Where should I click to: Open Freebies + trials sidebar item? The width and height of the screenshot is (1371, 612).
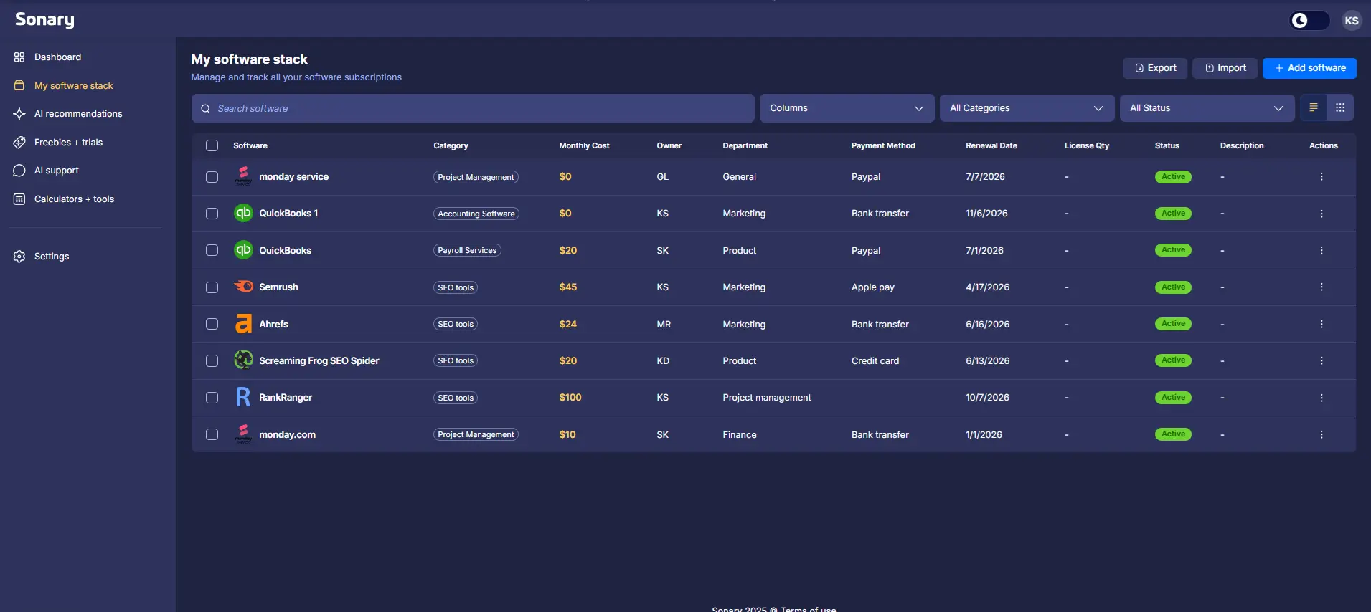(x=68, y=142)
